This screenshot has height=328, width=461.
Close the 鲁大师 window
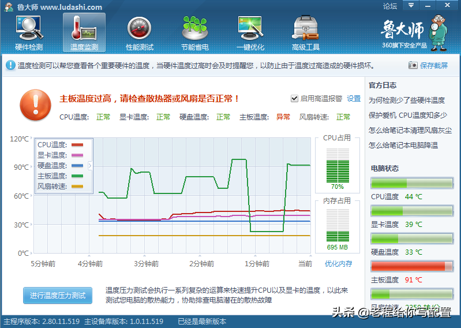pyautogui.click(x=447, y=5)
